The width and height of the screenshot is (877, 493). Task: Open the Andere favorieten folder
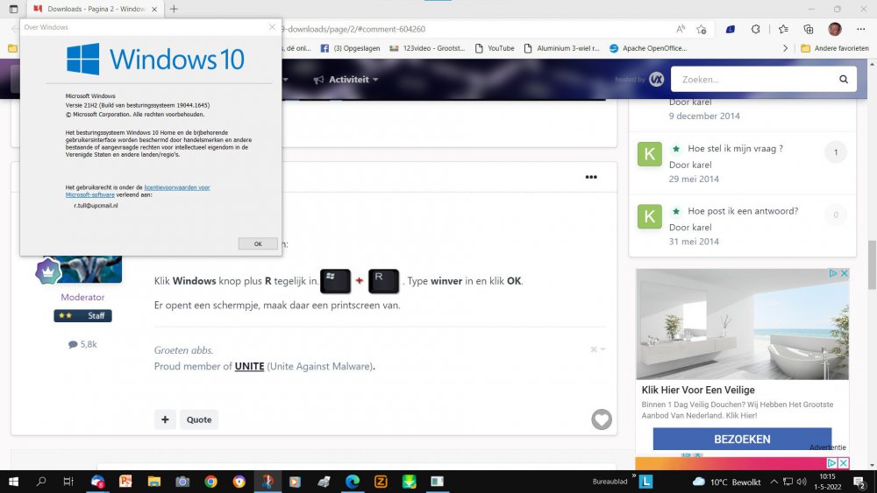pos(837,48)
